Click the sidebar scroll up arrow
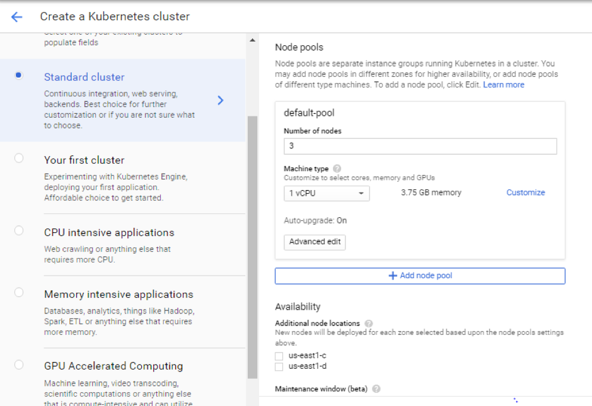The width and height of the screenshot is (592, 406). click(x=252, y=41)
